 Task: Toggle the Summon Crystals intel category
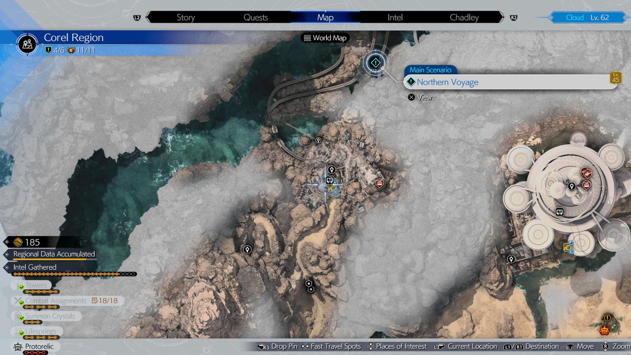50,316
